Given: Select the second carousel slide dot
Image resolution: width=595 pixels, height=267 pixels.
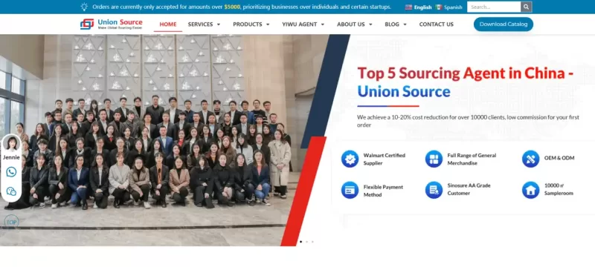Looking at the screenshot, I should (x=306, y=241).
